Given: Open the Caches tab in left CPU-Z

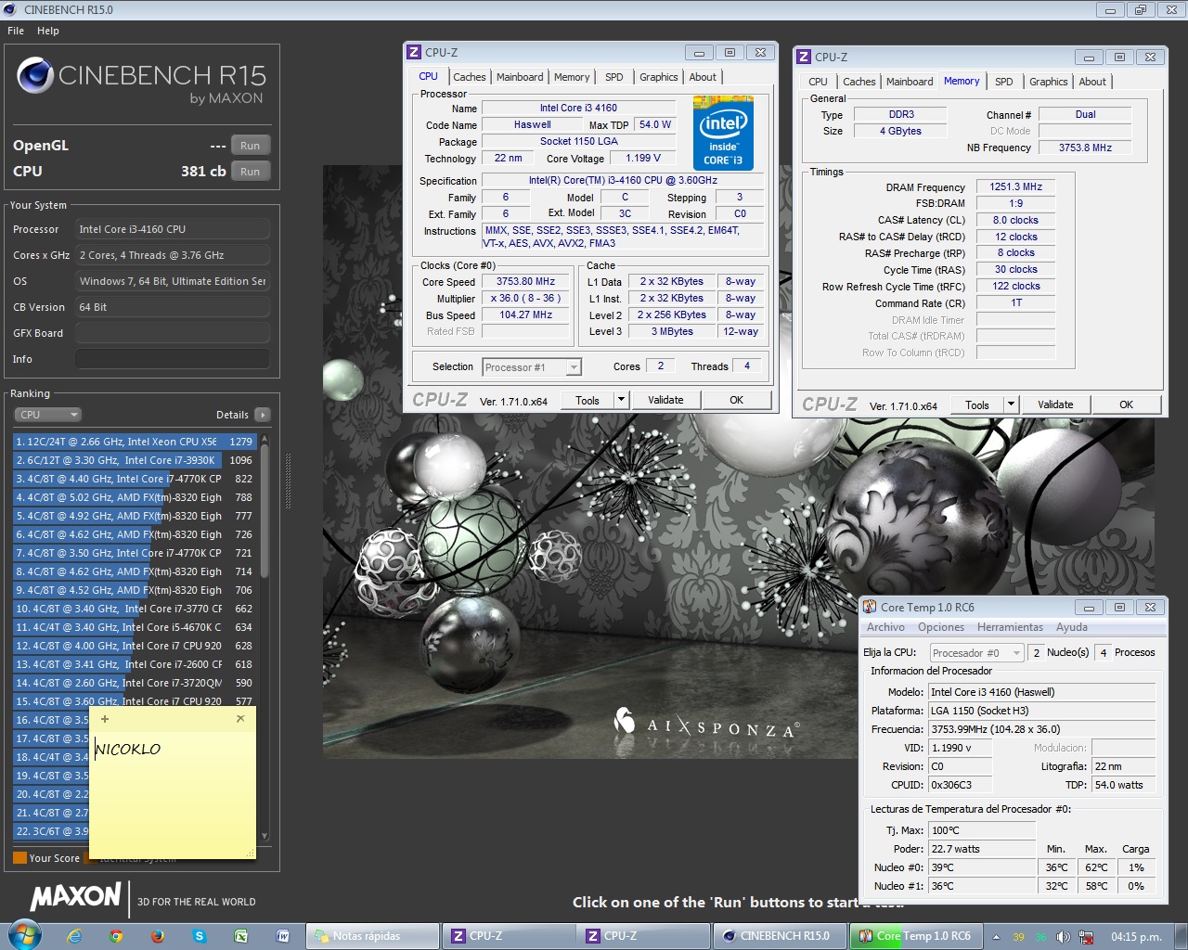Looking at the screenshot, I should [x=470, y=77].
